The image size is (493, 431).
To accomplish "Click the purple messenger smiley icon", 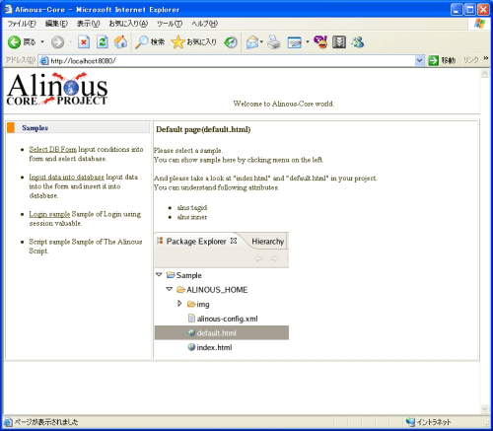I will point(320,42).
